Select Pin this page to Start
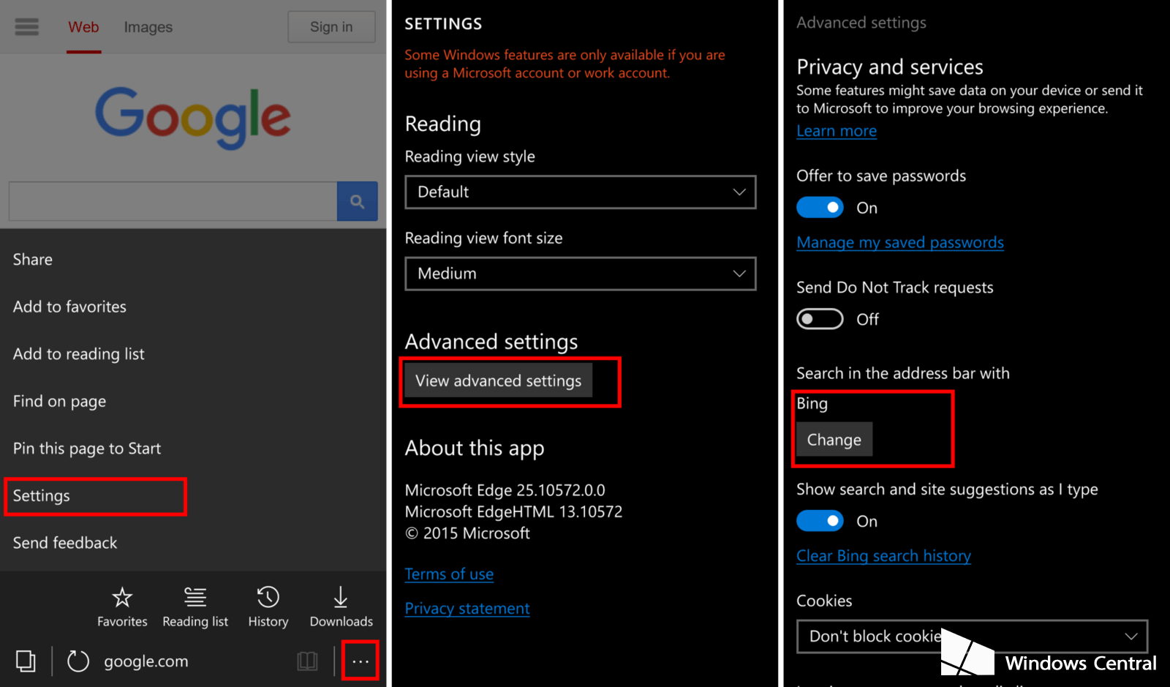This screenshot has width=1170, height=687. pyautogui.click(x=87, y=448)
